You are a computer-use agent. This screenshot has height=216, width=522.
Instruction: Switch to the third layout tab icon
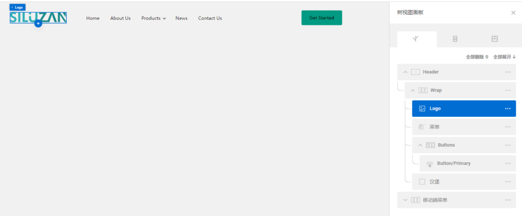(x=494, y=39)
